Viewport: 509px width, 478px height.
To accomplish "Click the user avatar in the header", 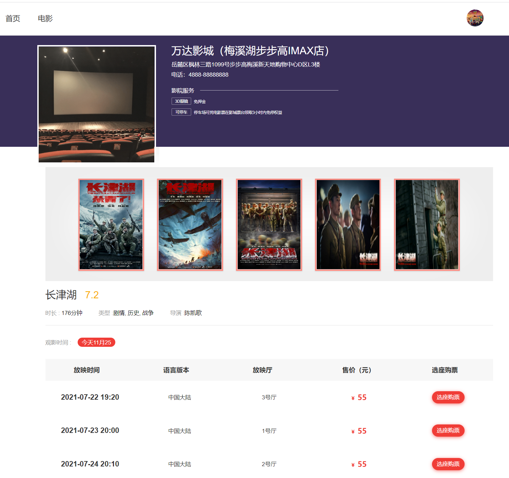I will 475,18.
